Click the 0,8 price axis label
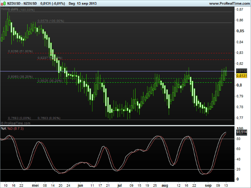The image size is (251, 188). pyautogui.click(x=239, y=85)
